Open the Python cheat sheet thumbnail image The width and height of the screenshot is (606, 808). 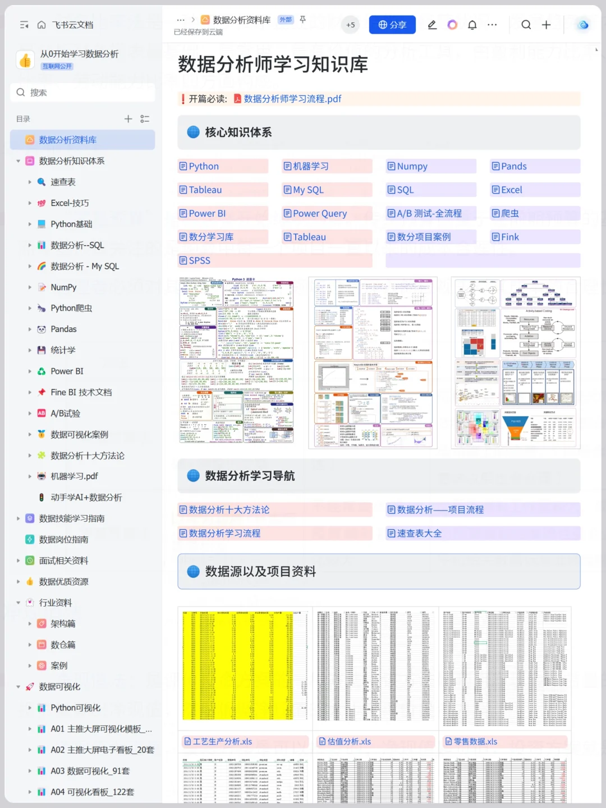236,360
